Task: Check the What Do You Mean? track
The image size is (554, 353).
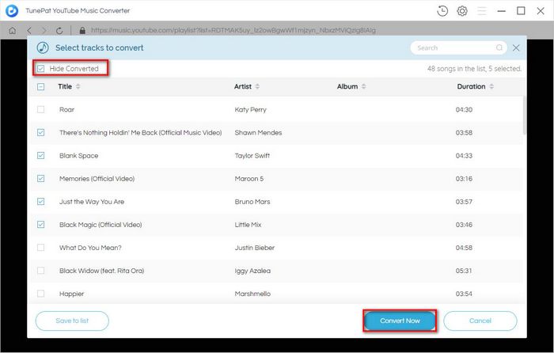Action: [x=41, y=248]
